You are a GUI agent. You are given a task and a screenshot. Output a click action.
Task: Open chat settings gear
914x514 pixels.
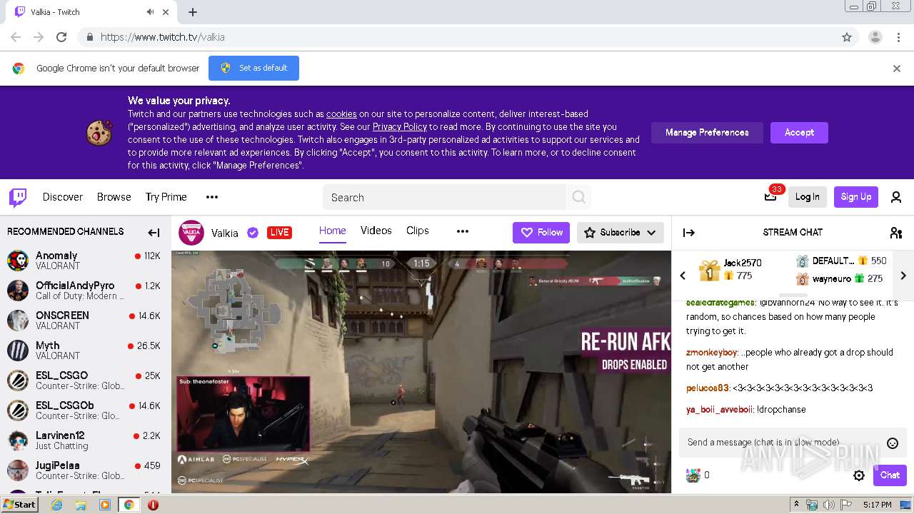click(859, 475)
